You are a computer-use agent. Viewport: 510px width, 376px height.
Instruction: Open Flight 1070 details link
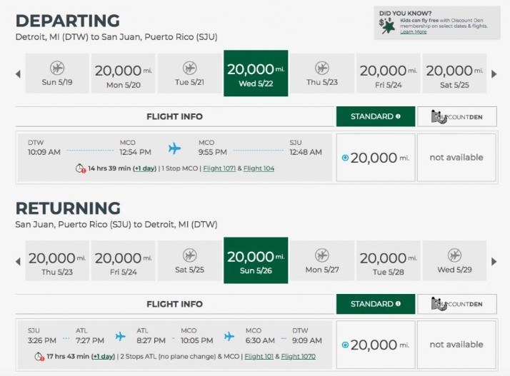[x=298, y=357]
